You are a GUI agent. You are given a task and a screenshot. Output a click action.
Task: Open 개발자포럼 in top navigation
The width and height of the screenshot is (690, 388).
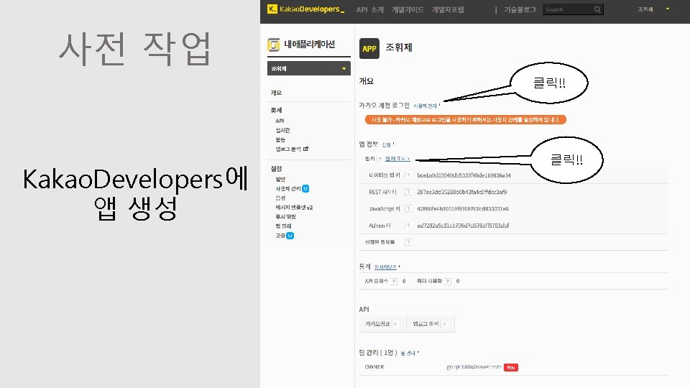click(x=448, y=9)
